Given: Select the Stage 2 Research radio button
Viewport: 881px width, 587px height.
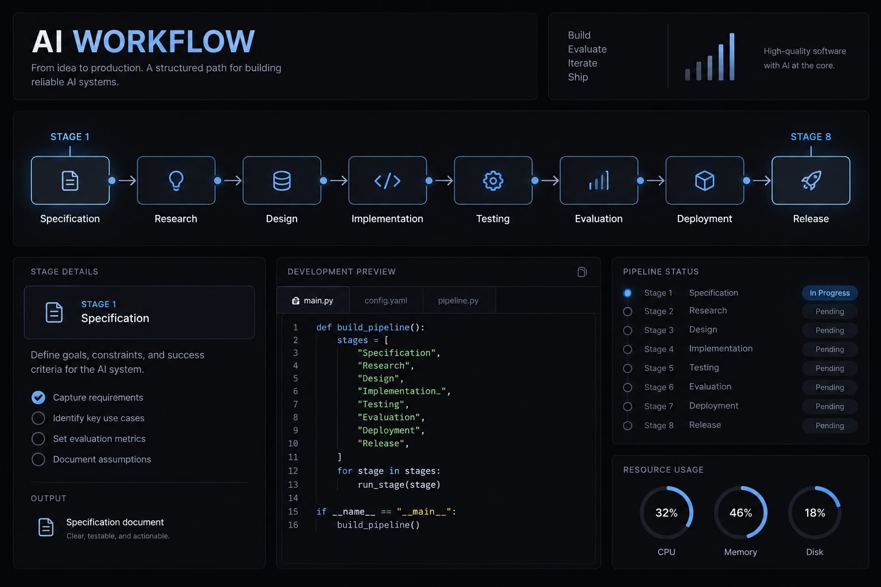Looking at the screenshot, I should tap(627, 311).
